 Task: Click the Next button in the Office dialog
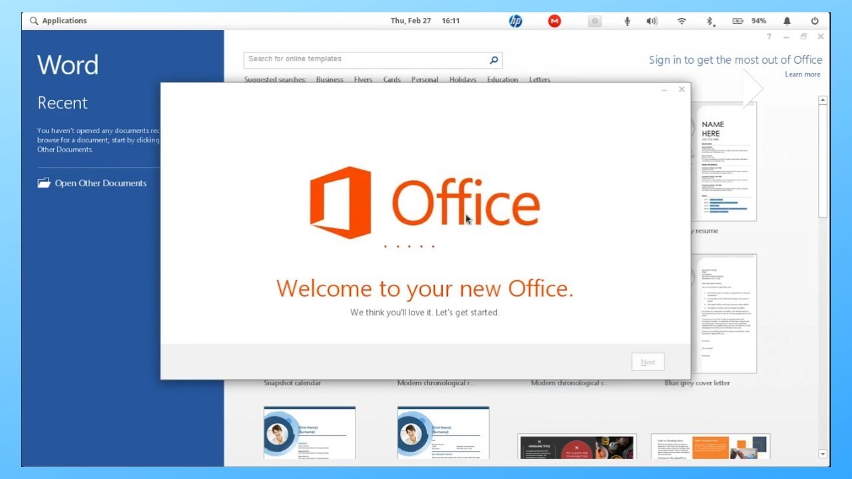pyautogui.click(x=647, y=361)
